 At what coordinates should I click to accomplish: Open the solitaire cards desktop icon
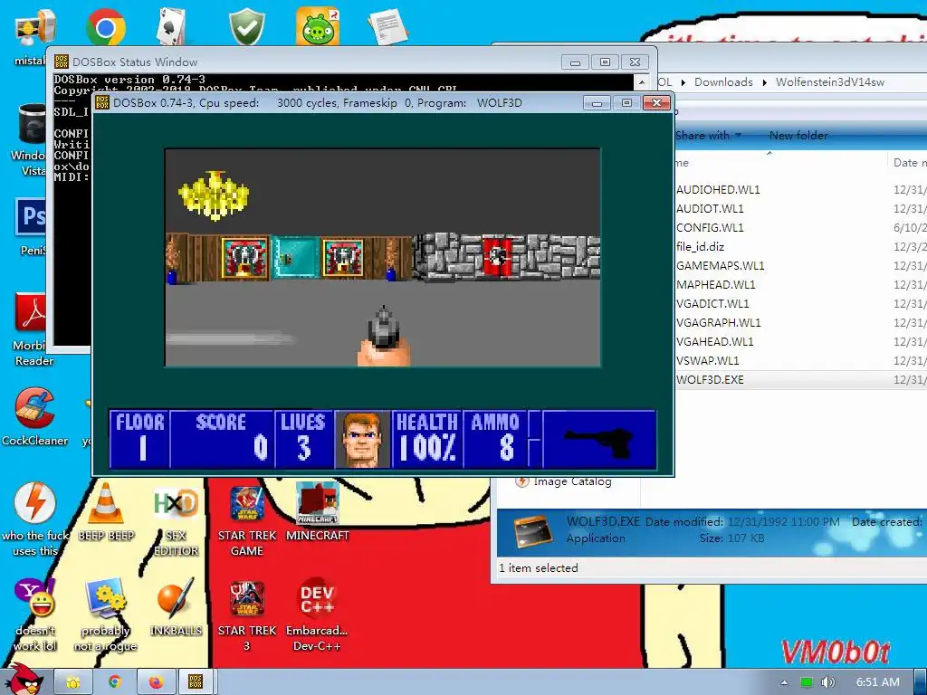[x=173, y=27]
